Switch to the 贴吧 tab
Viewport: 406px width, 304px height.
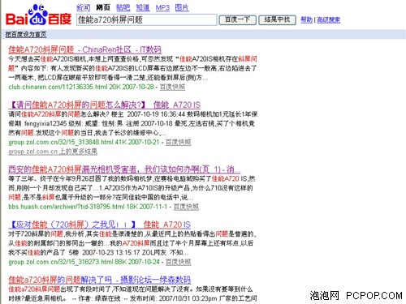click(123, 7)
